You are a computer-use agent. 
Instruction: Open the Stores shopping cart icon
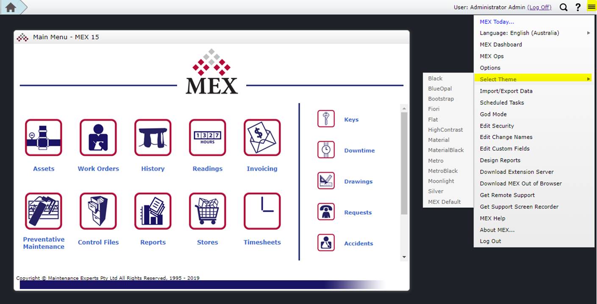pyautogui.click(x=208, y=211)
